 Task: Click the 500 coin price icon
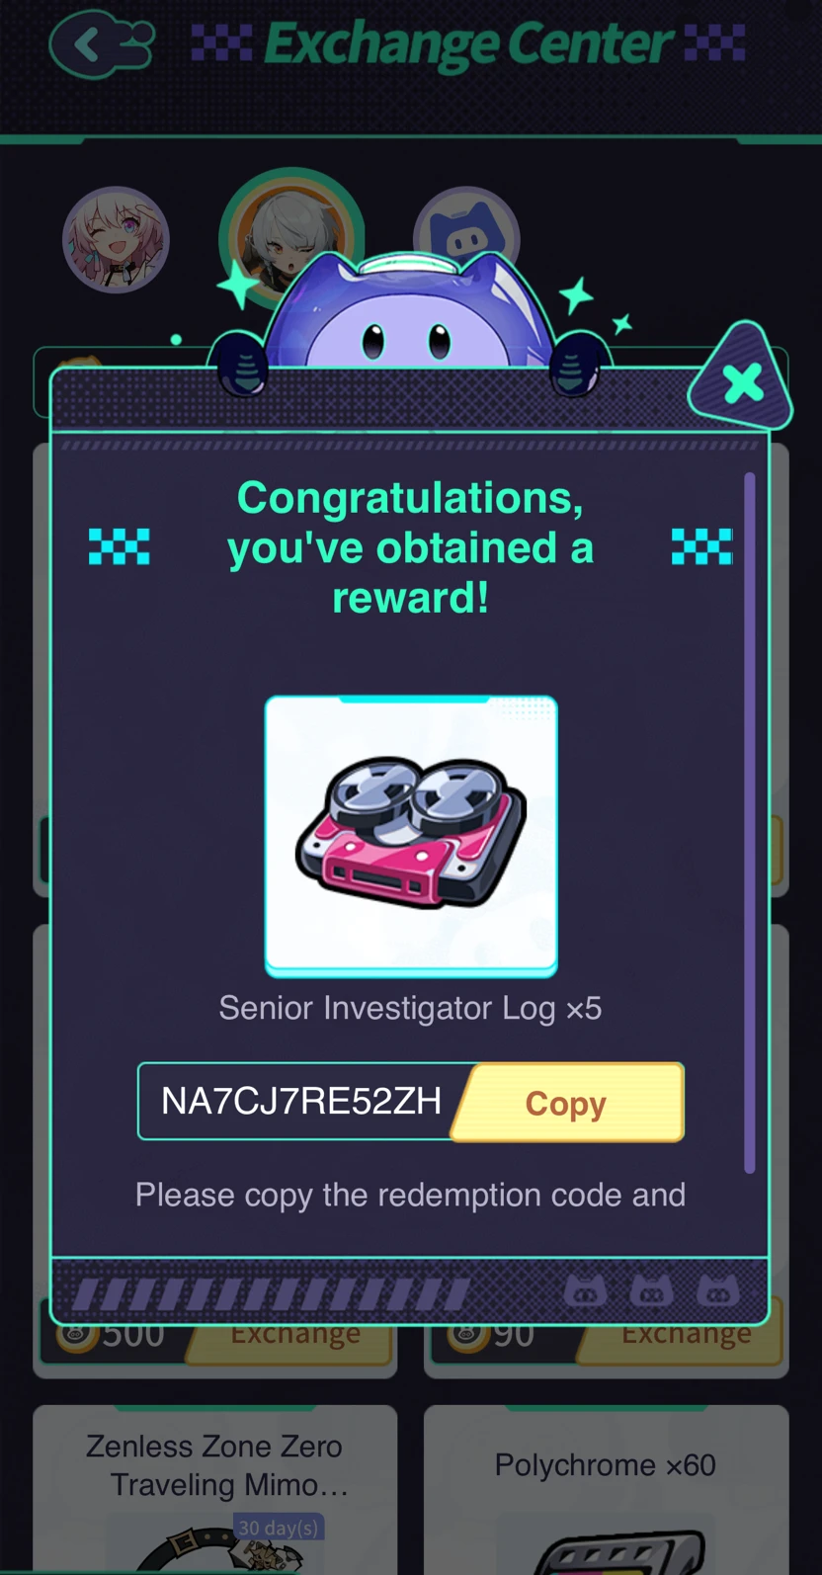click(77, 1335)
